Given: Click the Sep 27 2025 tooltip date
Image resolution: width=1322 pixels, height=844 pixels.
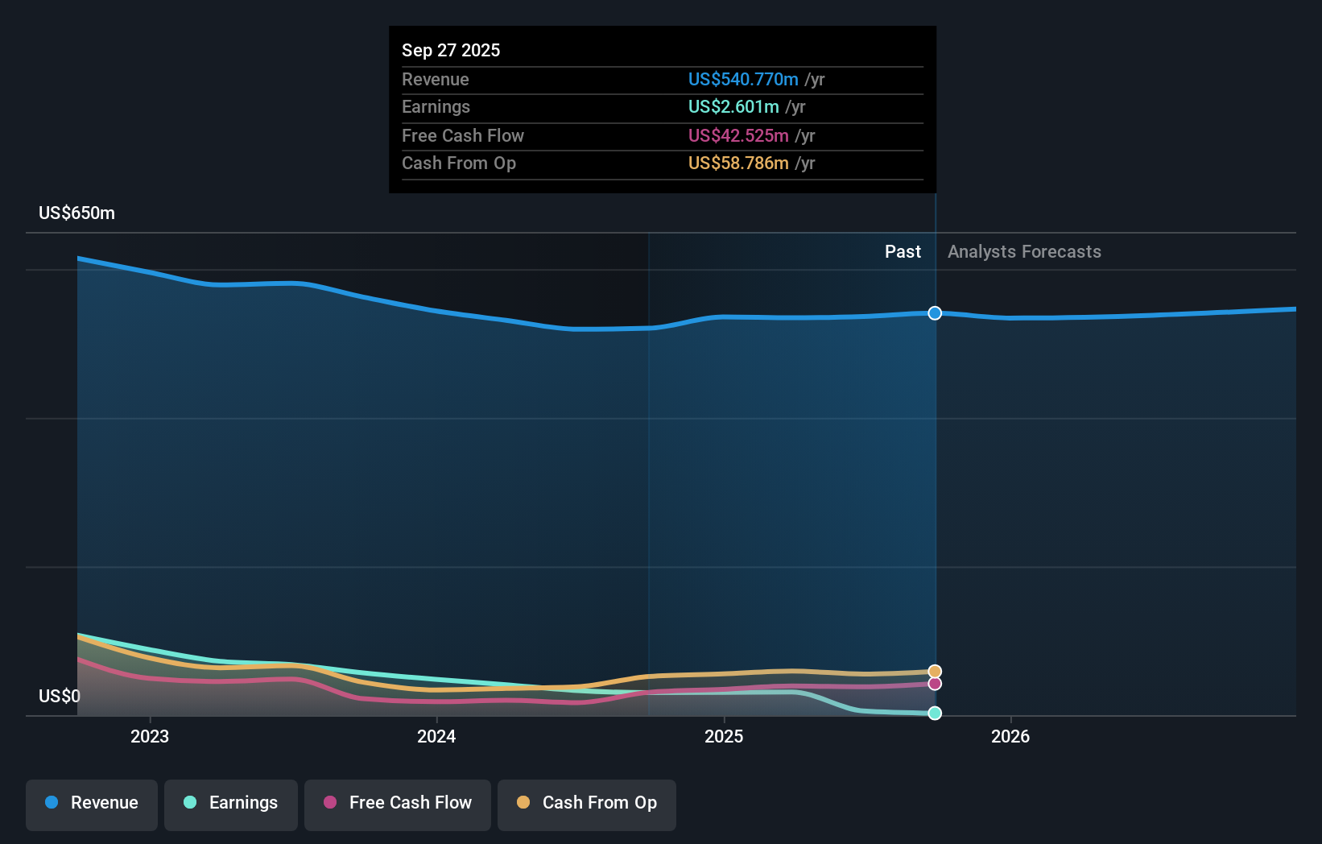Looking at the screenshot, I should click(451, 50).
